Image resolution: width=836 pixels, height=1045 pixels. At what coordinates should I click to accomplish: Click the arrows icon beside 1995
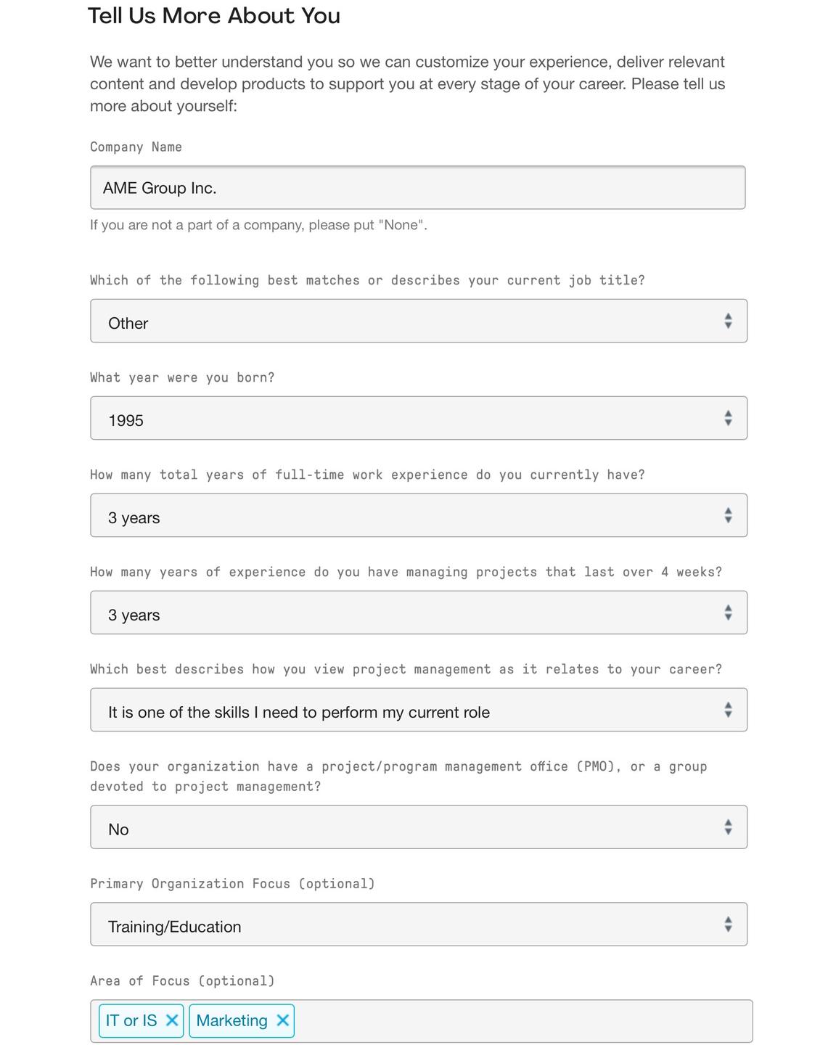728,418
